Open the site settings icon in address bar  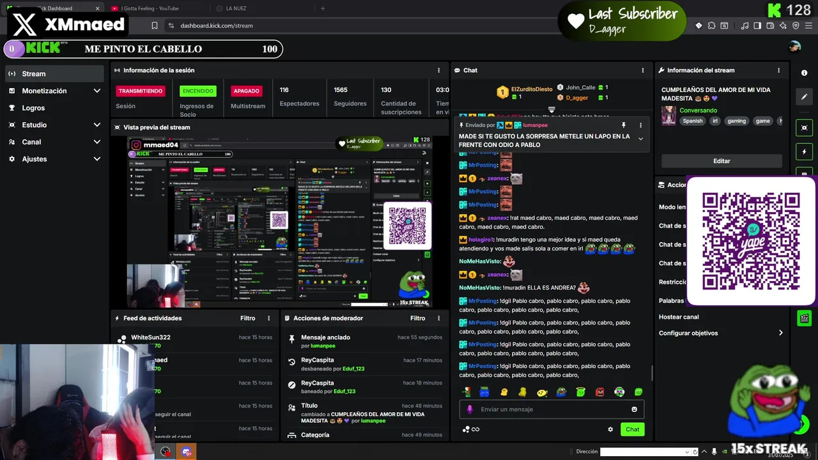coord(171,26)
